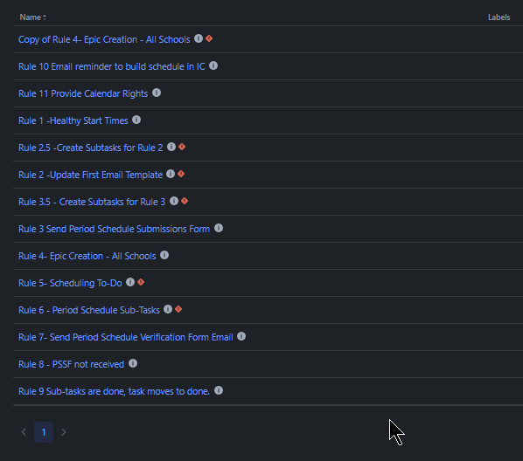523x461 pixels.
Task: Go to next page arrow
Action: tap(64, 432)
